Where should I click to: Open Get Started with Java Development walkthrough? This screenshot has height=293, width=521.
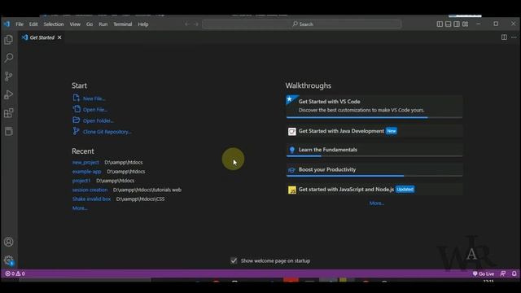point(374,131)
